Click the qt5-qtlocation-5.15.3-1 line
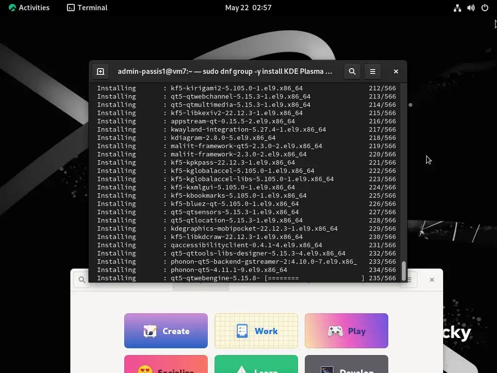This screenshot has height=373, width=497. [246, 220]
